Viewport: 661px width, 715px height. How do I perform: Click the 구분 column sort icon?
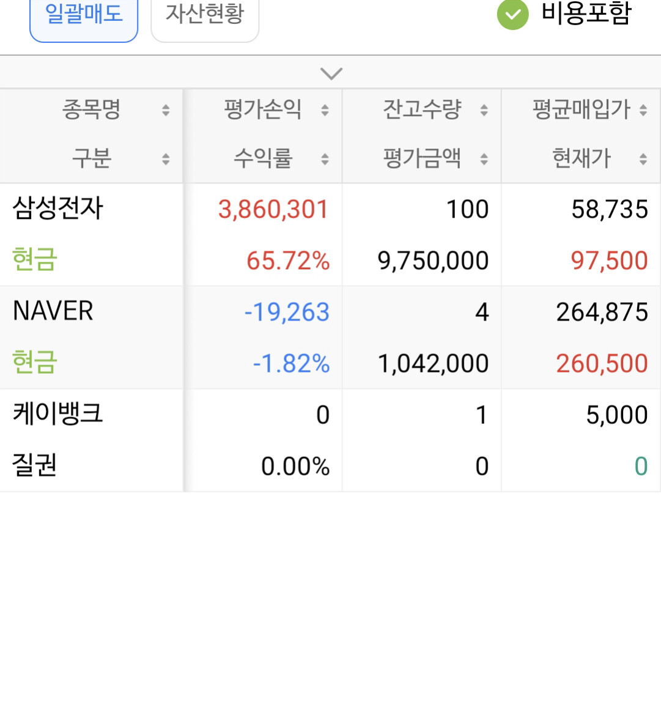coord(166,159)
